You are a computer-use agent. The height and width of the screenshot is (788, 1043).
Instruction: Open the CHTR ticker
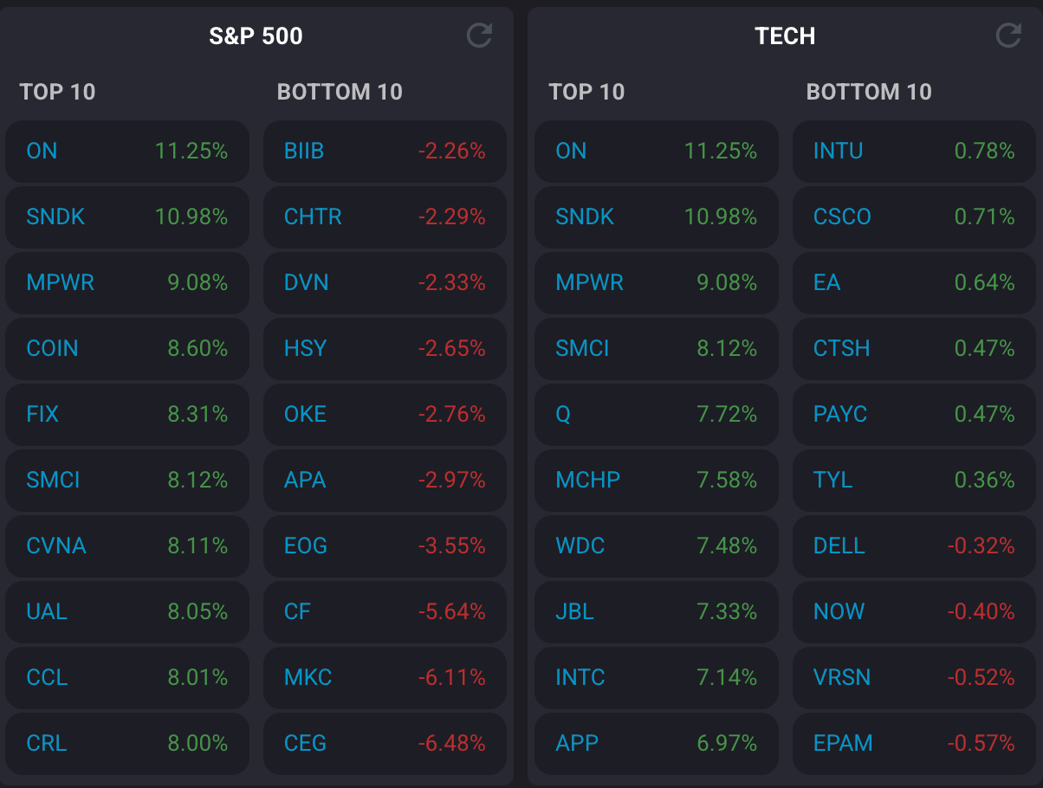[x=313, y=216]
